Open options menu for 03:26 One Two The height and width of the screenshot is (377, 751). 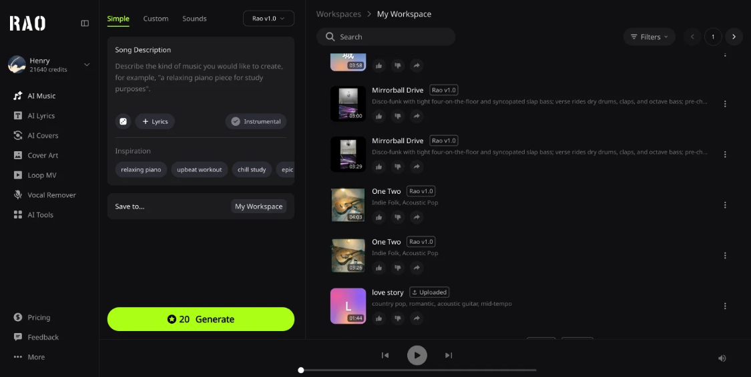point(725,256)
